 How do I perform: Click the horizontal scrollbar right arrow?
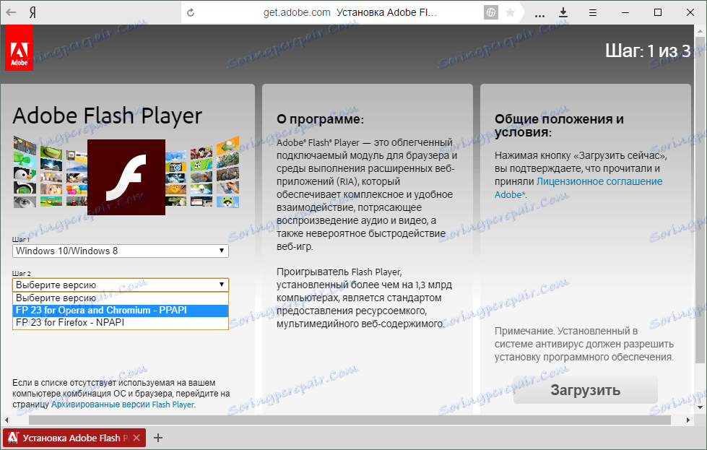point(688,420)
